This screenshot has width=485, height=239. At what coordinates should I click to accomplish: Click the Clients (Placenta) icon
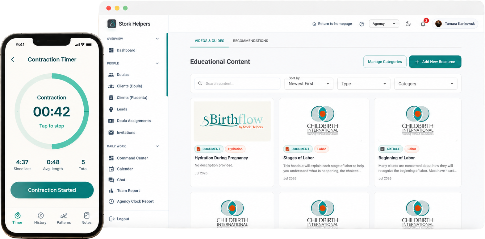[111, 98]
